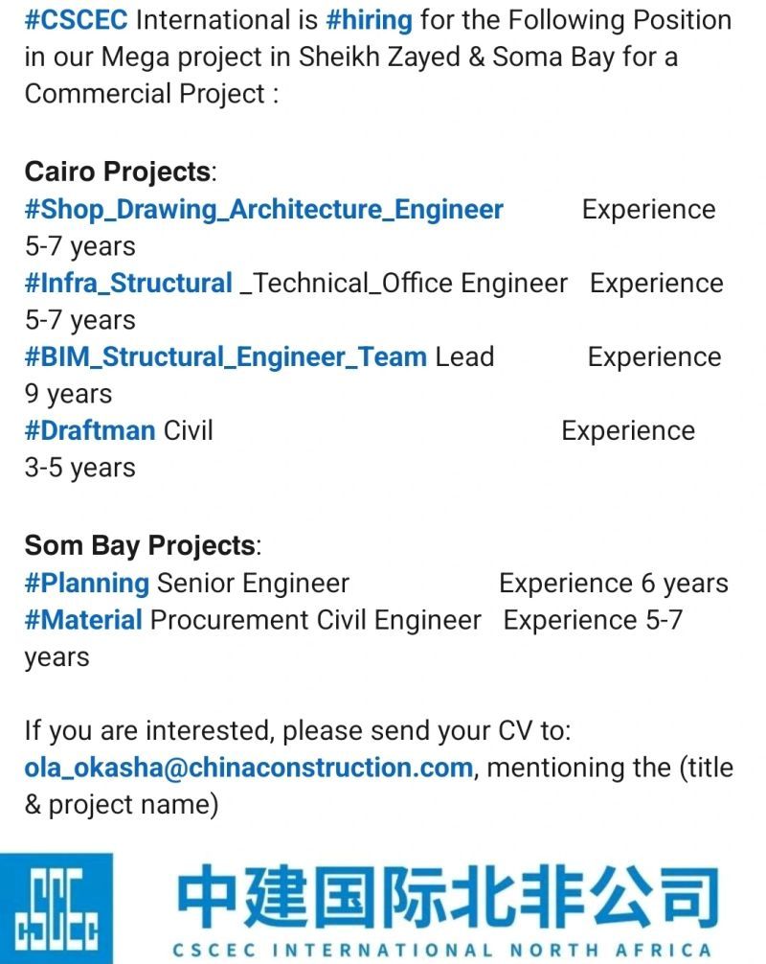This screenshot has height=964, width=766.
Task: Click the Cairo Projects heading
Action: coord(121,172)
